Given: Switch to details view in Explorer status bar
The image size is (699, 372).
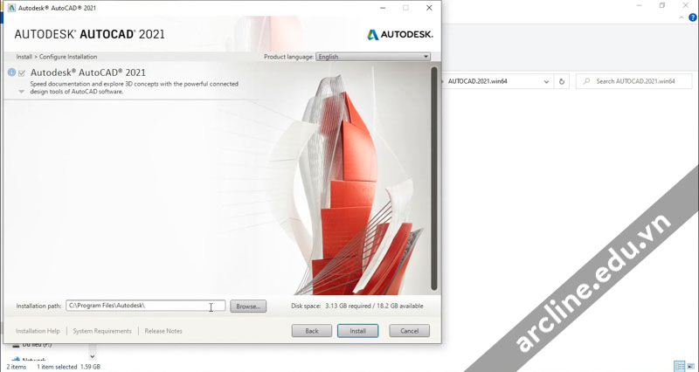Looking at the screenshot, I should point(679,366).
